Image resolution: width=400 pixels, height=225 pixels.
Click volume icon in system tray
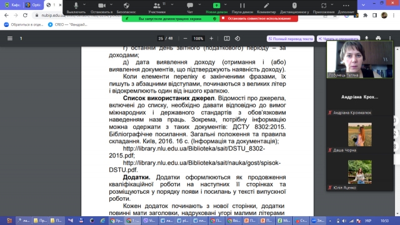[344, 221]
